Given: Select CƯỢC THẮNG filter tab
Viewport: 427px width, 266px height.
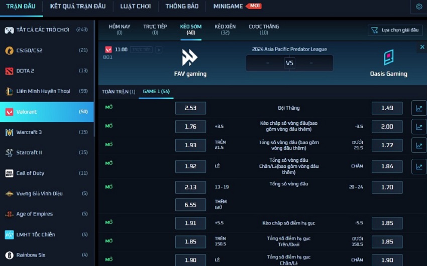Looking at the screenshot, I should click(264, 30).
